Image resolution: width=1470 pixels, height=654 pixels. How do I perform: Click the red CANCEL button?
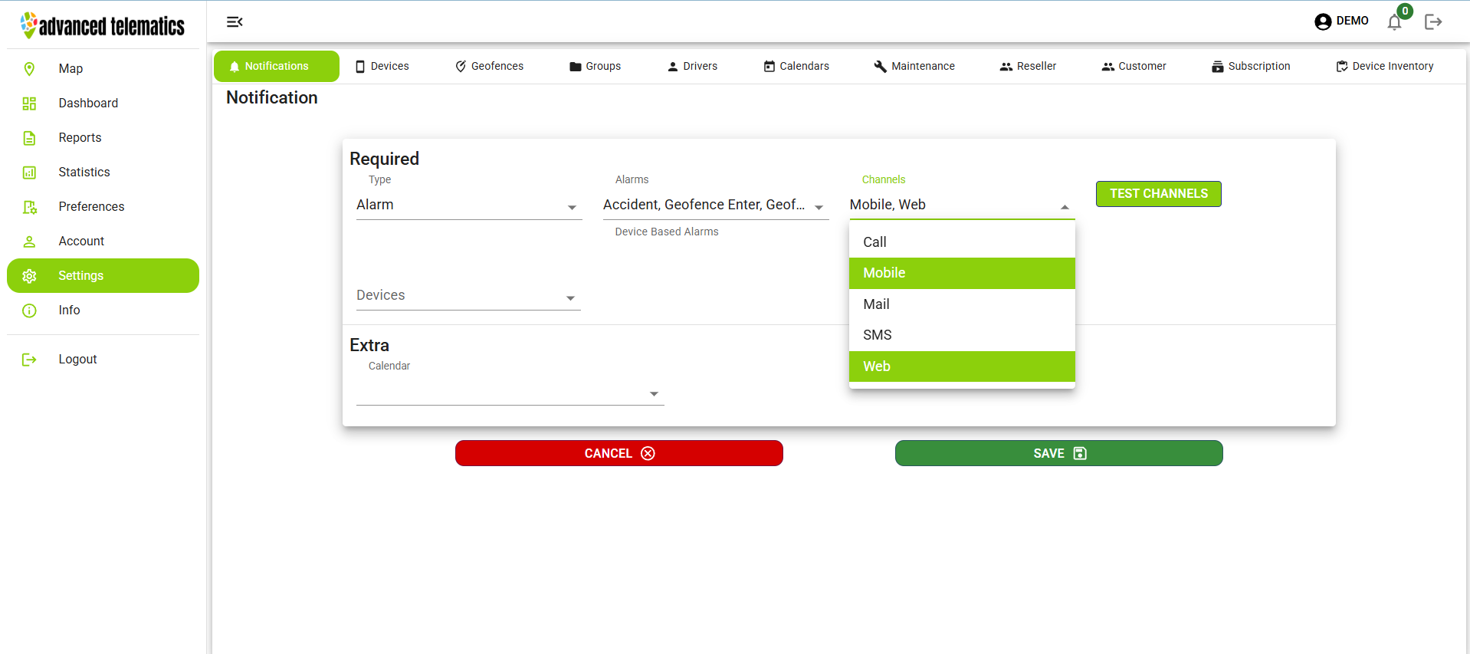619,453
